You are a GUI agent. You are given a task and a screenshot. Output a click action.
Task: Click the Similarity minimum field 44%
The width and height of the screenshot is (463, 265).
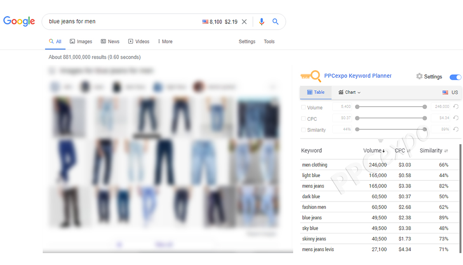pos(342,129)
